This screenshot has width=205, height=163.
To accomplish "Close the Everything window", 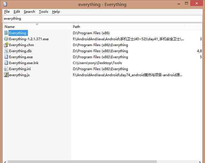I will [196, 3].
